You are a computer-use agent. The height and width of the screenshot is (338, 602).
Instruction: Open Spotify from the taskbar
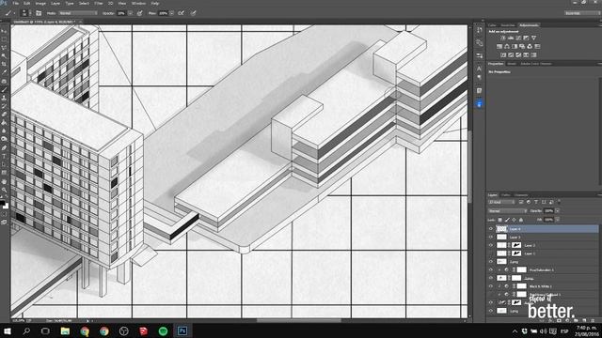click(x=163, y=330)
